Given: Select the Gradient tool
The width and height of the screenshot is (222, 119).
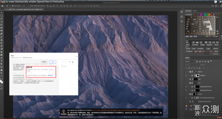Looking at the screenshot, I should pyautogui.click(x=2, y=49).
